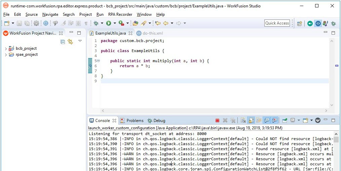
Task: Switch to the Java perspective icon
Action: [x=325, y=24]
